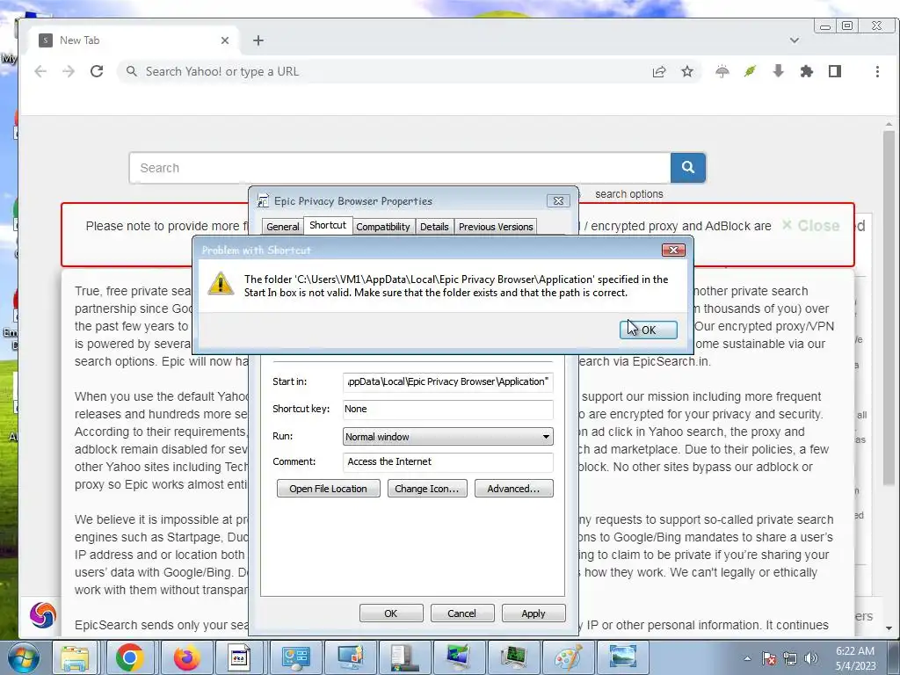900x675 pixels.
Task: Click the volume speaker tray icon
Action: pos(810,658)
